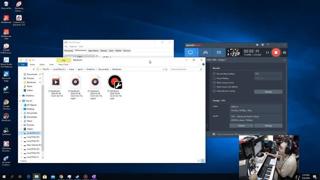Click Settings button under Format section
This screenshot has width=320, height=180.
268,125
